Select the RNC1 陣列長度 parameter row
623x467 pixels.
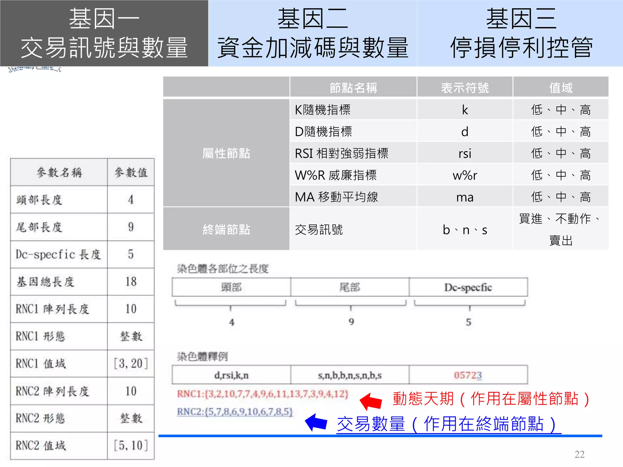pos(82,309)
